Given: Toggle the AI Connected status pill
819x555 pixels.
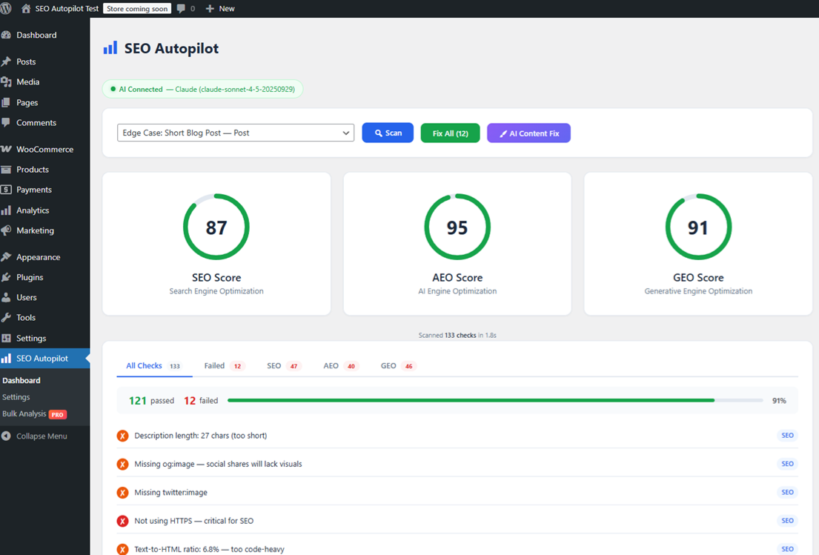Looking at the screenshot, I should pyautogui.click(x=204, y=88).
